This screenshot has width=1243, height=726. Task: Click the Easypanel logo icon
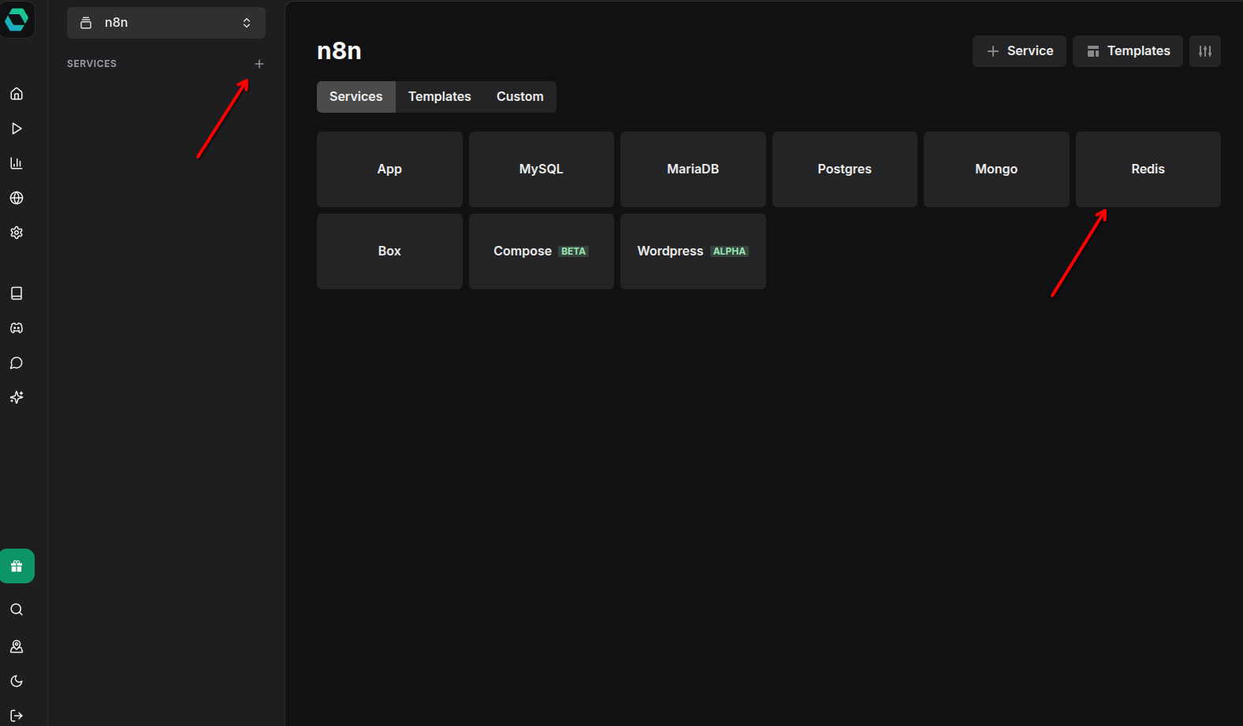coord(17,19)
